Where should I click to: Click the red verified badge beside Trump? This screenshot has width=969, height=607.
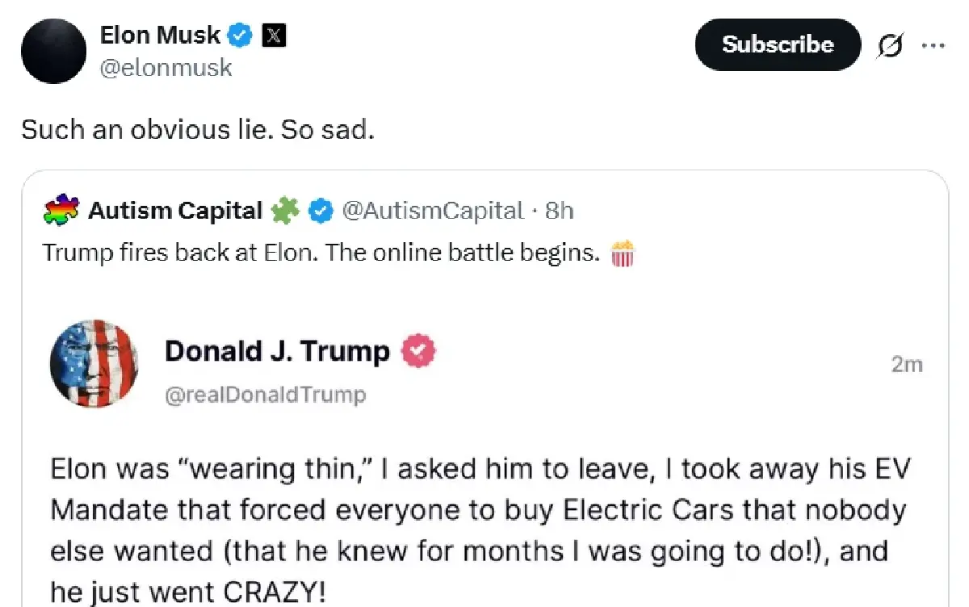420,351
